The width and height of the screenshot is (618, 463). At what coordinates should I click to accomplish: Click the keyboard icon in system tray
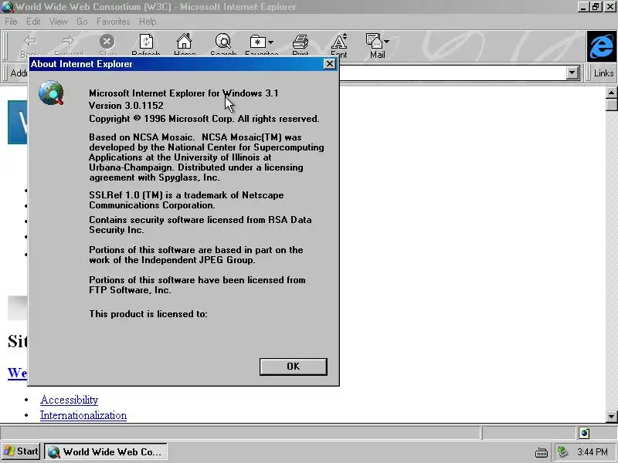click(x=542, y=452)
